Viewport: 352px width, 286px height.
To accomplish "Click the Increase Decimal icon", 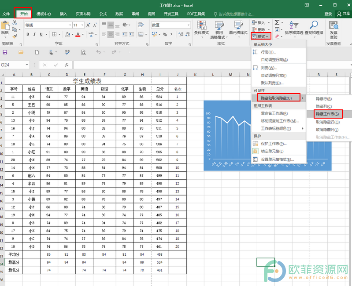I will 181,34.
